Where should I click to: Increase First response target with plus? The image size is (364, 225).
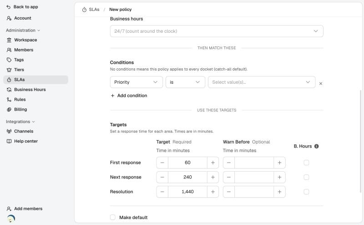(x=212, y=163)
